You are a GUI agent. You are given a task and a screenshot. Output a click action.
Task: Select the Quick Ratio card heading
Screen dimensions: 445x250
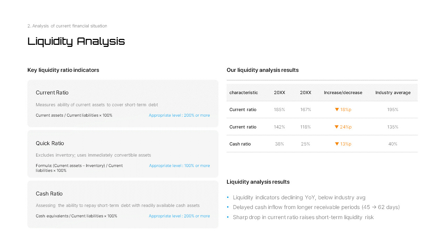pos(50,143)
